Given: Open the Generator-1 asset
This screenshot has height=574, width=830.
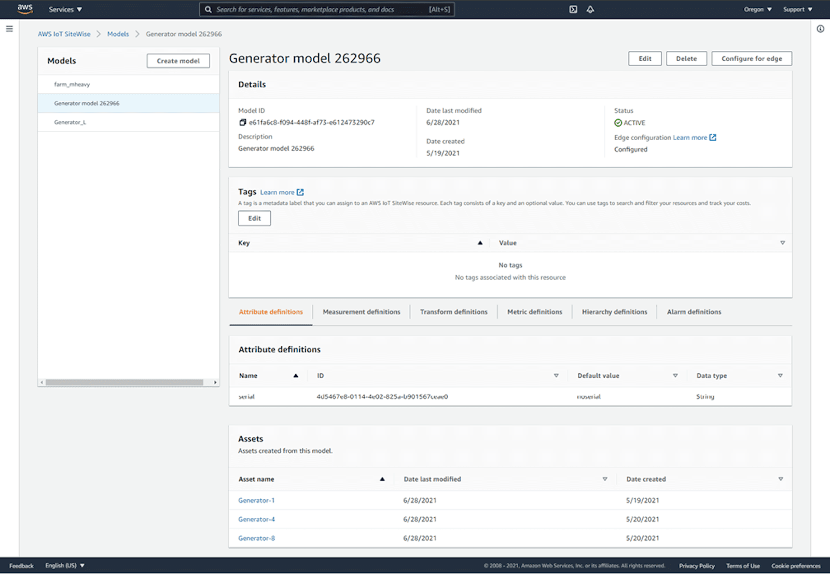Looking at the screenshot, I should click(x=256, y=500).
